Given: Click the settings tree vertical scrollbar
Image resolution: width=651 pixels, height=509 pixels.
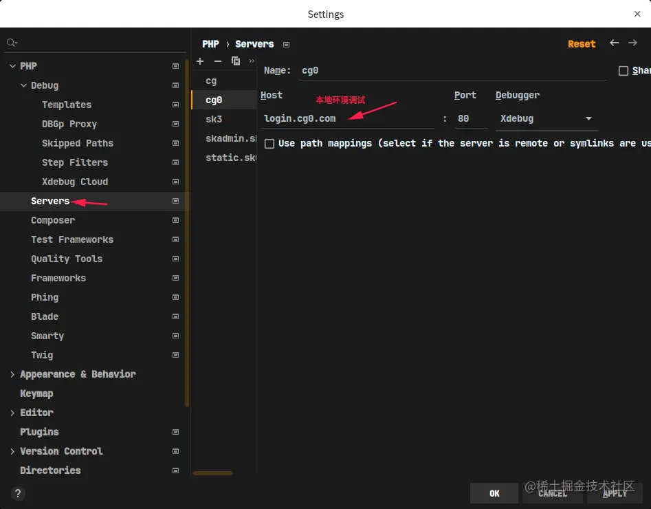Looking at the screenshot, I should (187, 232).
